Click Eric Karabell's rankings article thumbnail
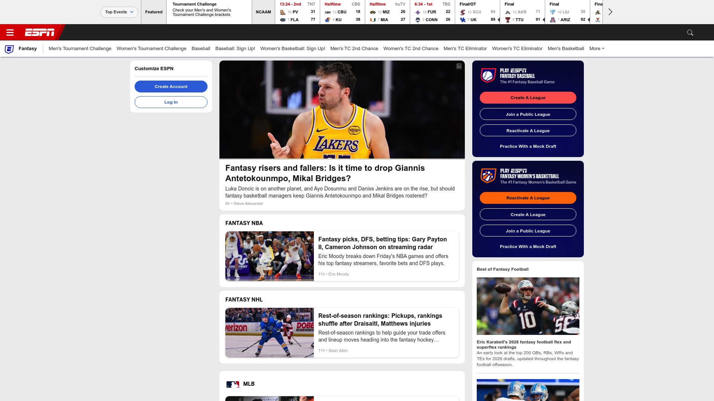This screenshot has width=714, height=401. [x=528, y=306]
